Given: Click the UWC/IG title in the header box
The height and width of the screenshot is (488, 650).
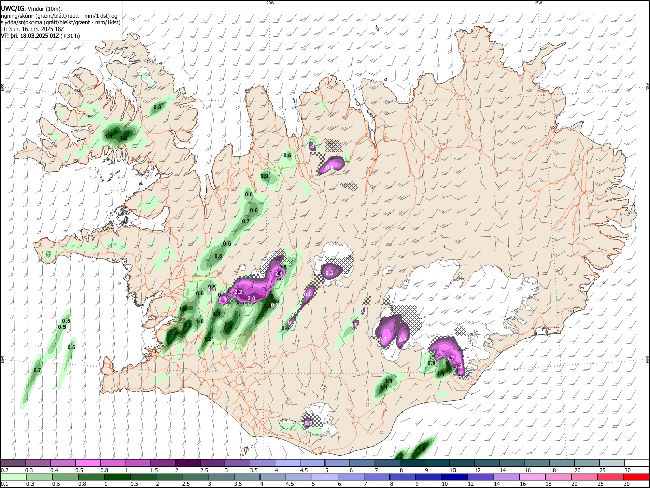Looking at the screenshot, I should [12, 8].
